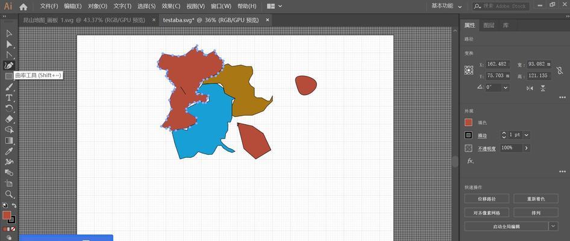Select the Eyedropper tool

click(x=9, y=151)
